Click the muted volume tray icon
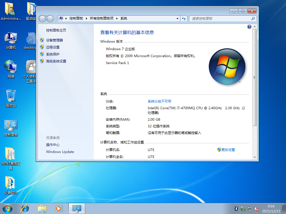The height and width of the screenshot is (214, 286). [x=256, y=209]
